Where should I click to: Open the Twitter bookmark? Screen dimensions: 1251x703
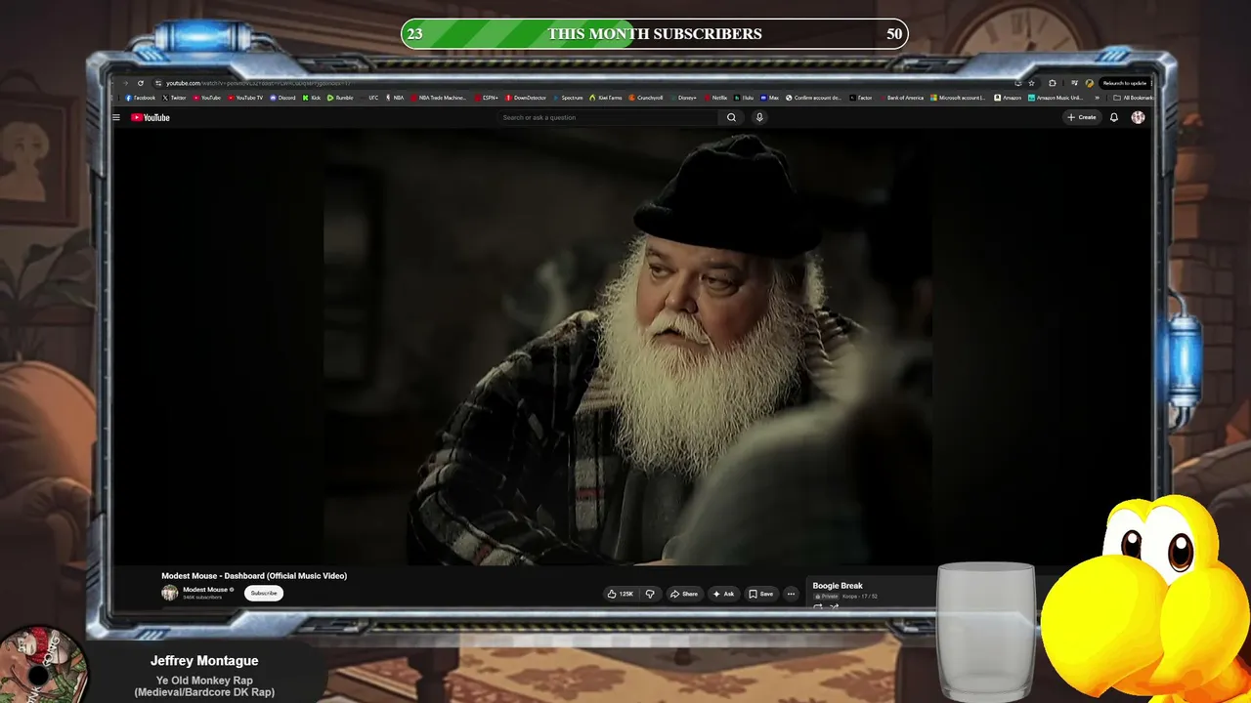(x=175, y=98)
